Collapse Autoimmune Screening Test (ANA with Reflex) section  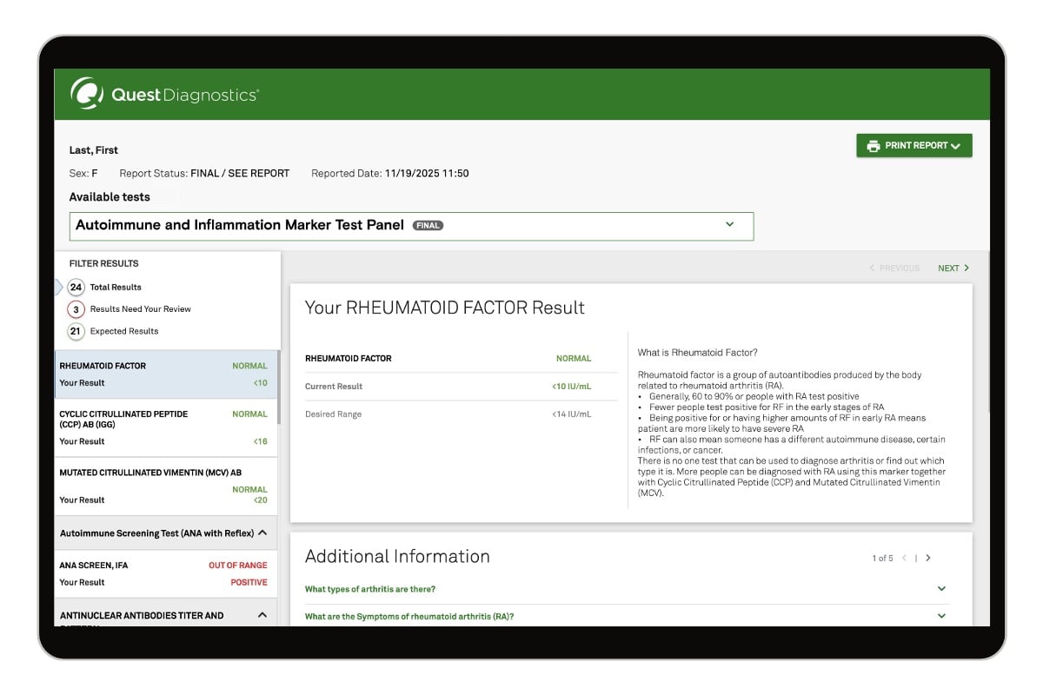pos(262,533)
